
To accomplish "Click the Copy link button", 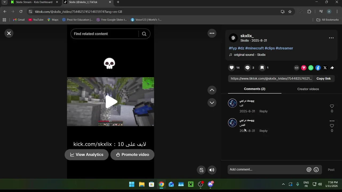I will pyautogui.click(x=324, y=79).
